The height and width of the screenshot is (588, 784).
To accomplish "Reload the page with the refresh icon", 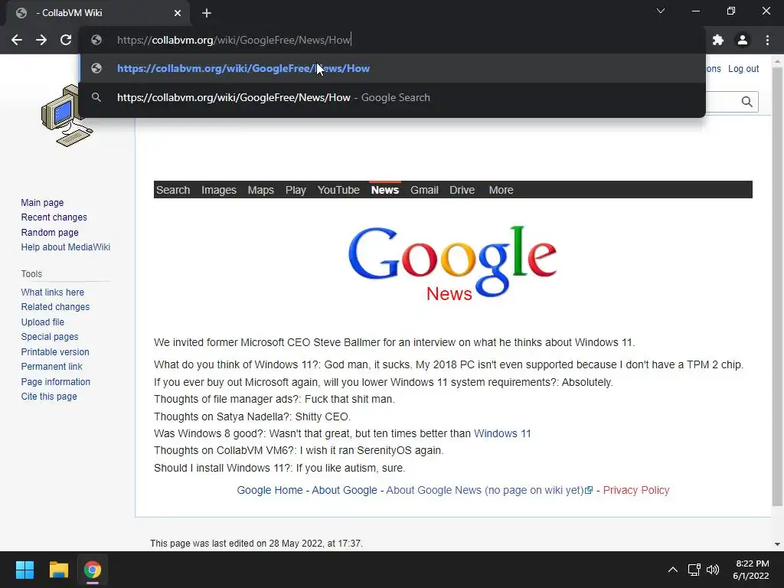I will (66, 40).
